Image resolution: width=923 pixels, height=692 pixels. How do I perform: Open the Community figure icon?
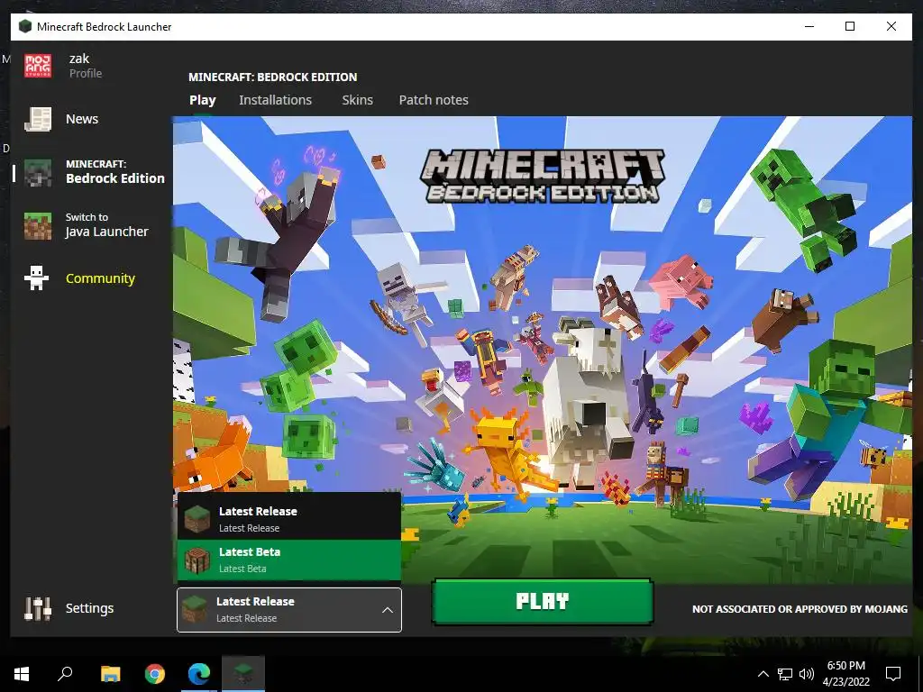[36, 278]
